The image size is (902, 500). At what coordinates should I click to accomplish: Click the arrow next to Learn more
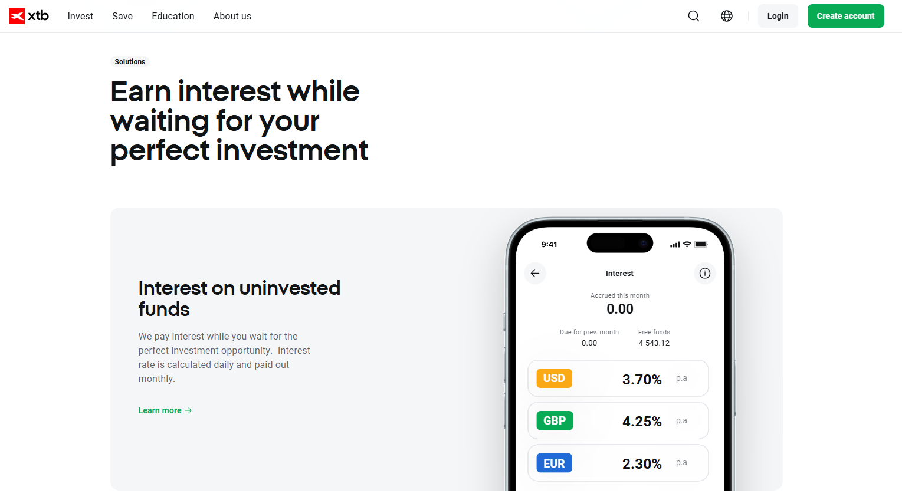(x=189, y=410)
